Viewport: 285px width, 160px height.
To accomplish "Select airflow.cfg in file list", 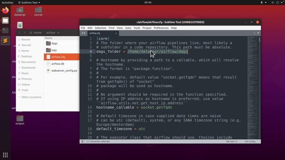I will 61,57.
